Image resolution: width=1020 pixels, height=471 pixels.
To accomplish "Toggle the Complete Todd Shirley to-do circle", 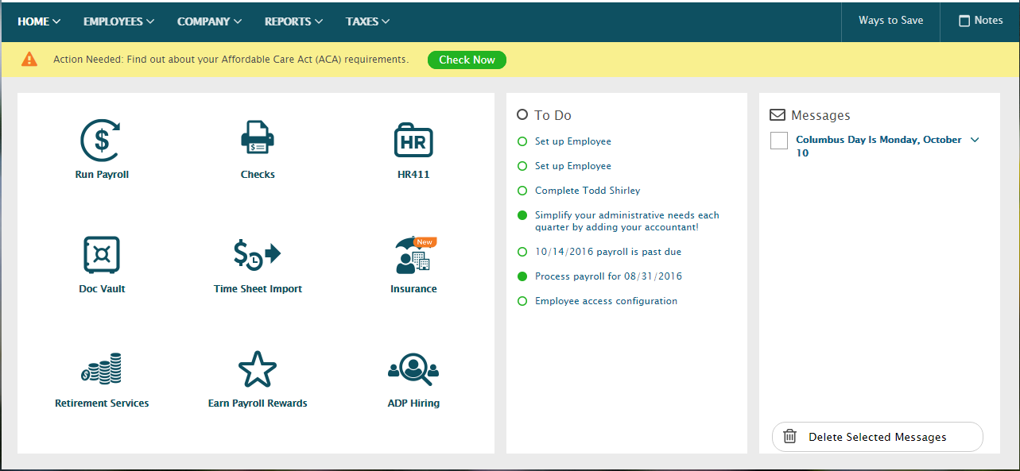I will 522,191.
